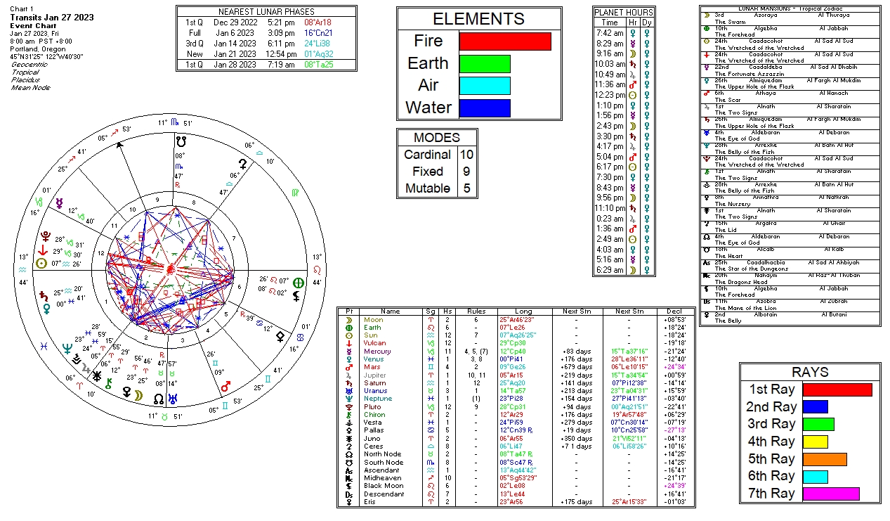Select the Ascendant As symbol in planet table
The width and height of the screenshot is (890, 521).
(349, 470)
